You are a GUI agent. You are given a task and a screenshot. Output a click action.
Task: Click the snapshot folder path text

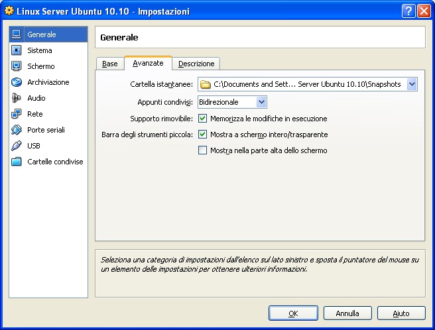click(307, 84)
